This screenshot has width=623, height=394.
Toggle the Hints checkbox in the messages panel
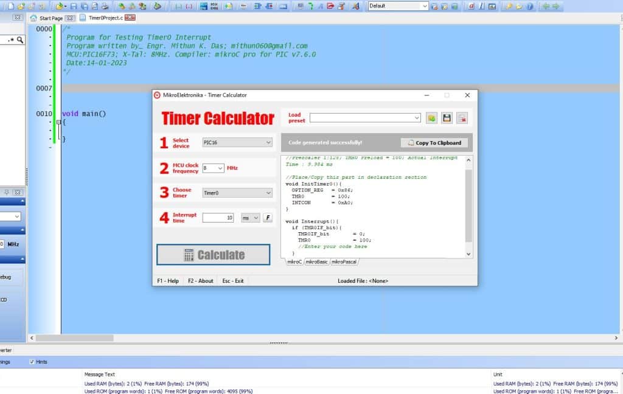[32, 362]
